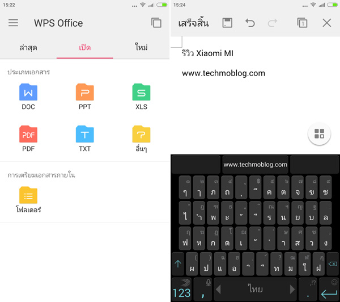Open the floating tools grid button
Screen dimensions: 340x302
pos(319,134)
